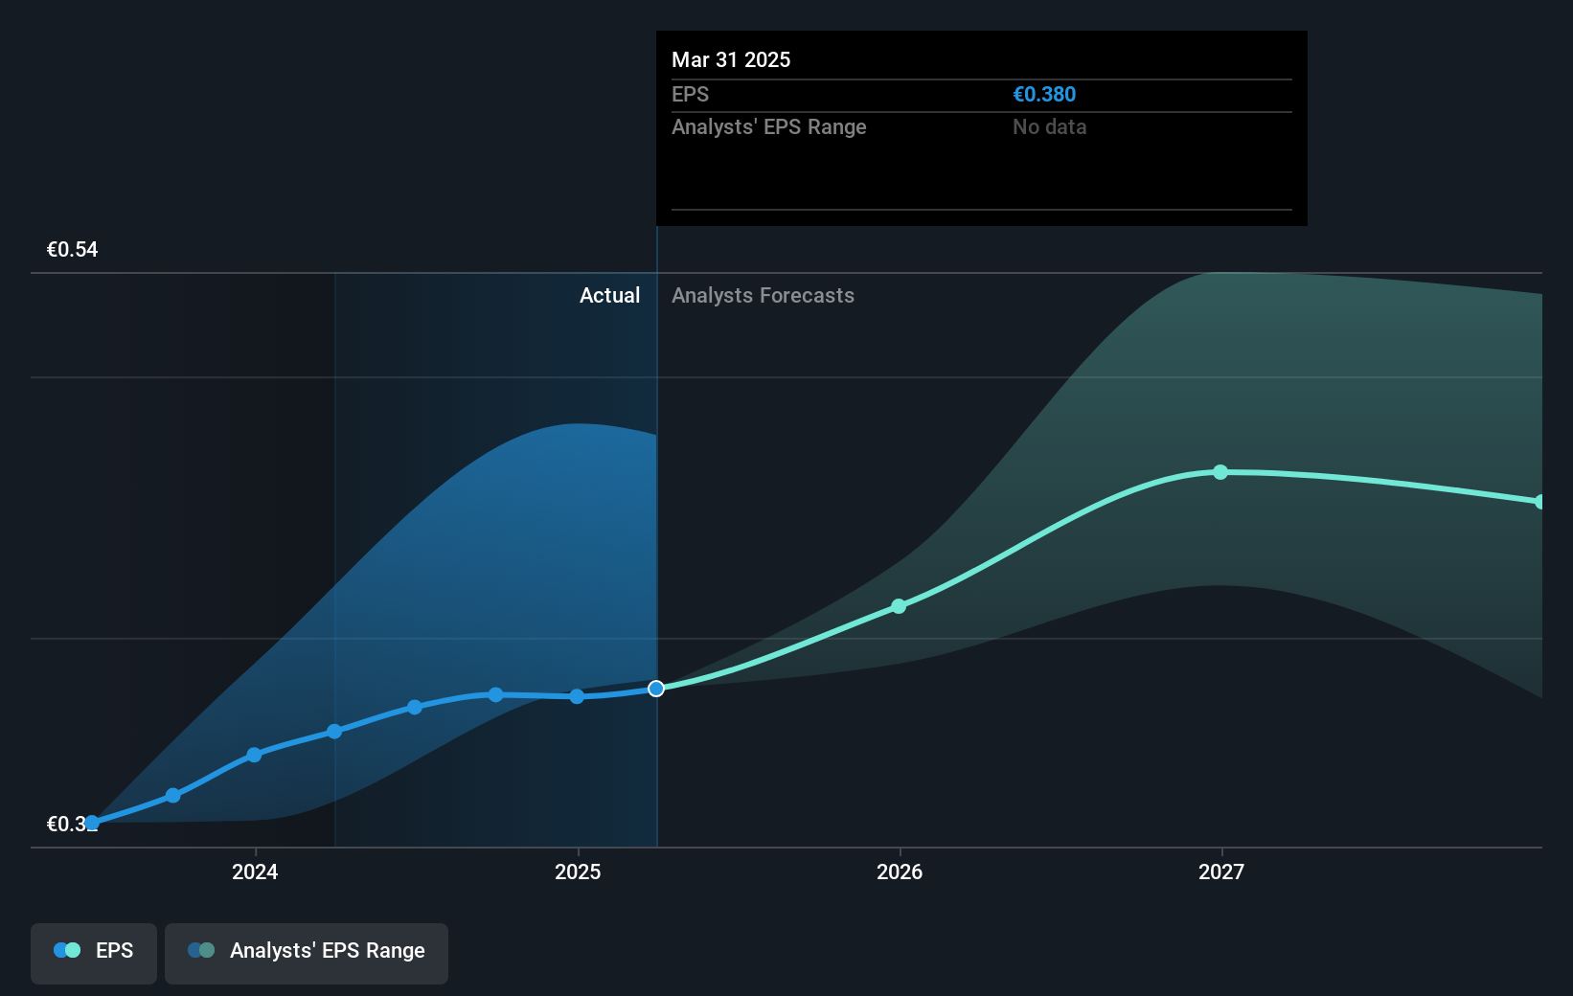
Task: Click the Actual section label
Action: 609,295
